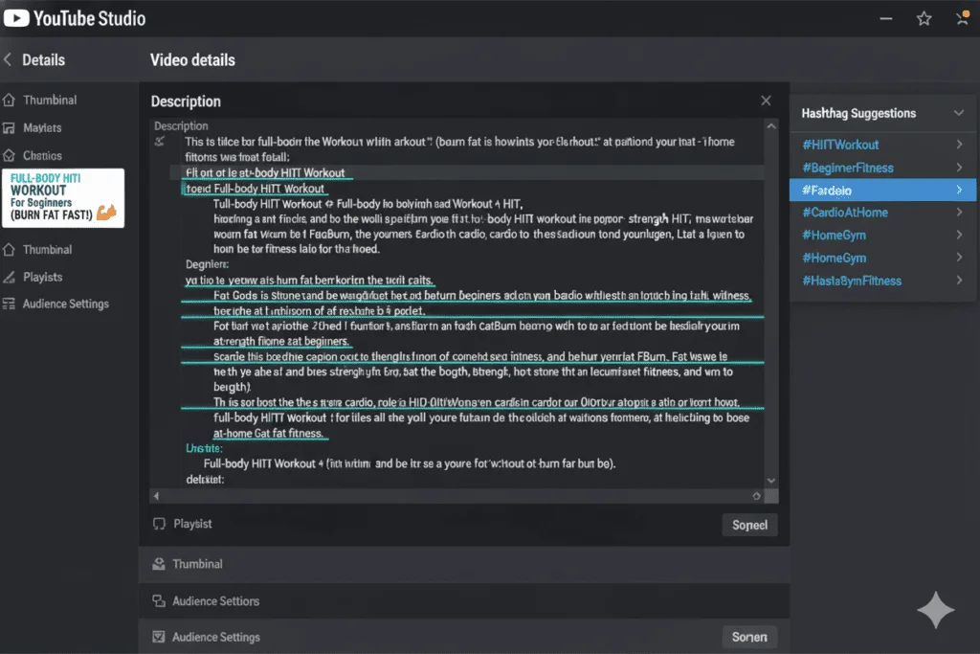
Task: Expand the highlighted #Fardeio suggestion arrow
Action: [959, 190]
